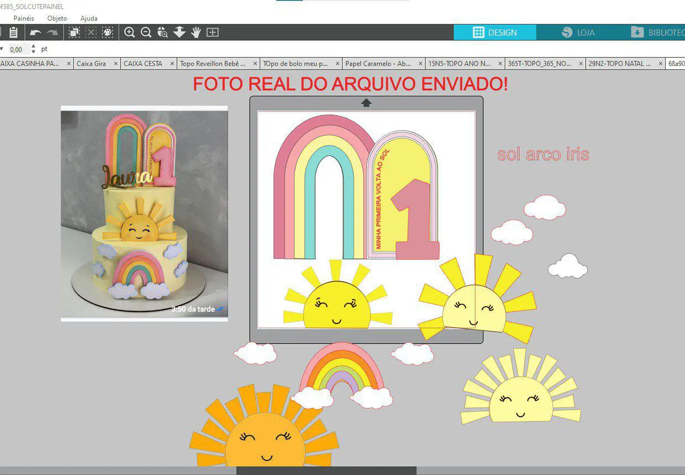The image size is (685, 475).
Task: Close the Papel Caramelo tab
Action: [x=421, y=64]
